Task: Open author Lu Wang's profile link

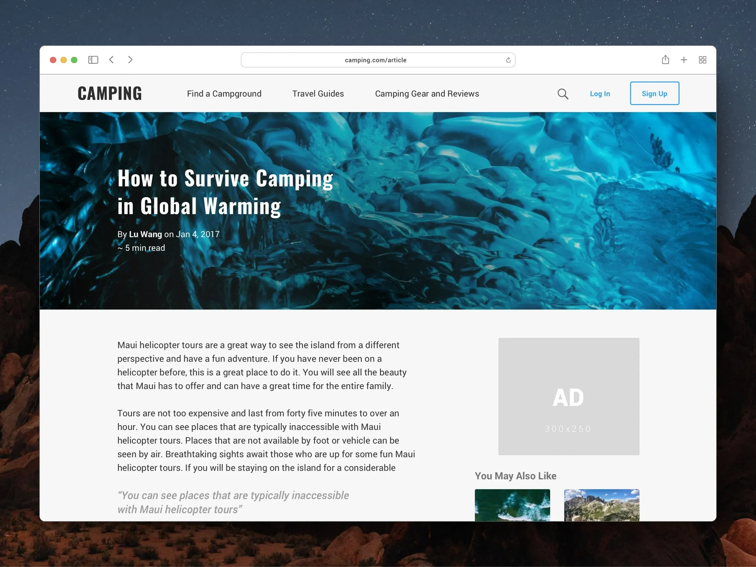Action: pos(145,234)
